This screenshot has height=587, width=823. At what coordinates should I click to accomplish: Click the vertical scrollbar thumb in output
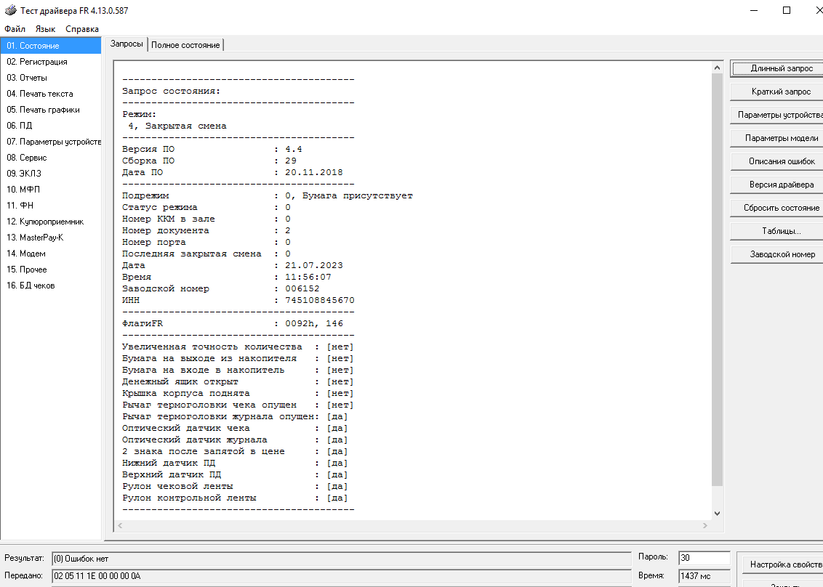(x=717, y=280)
